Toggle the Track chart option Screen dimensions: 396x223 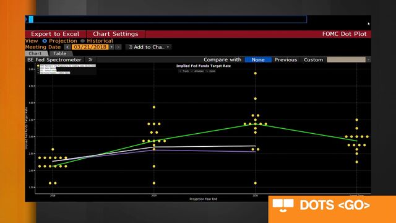pos(184,71)
